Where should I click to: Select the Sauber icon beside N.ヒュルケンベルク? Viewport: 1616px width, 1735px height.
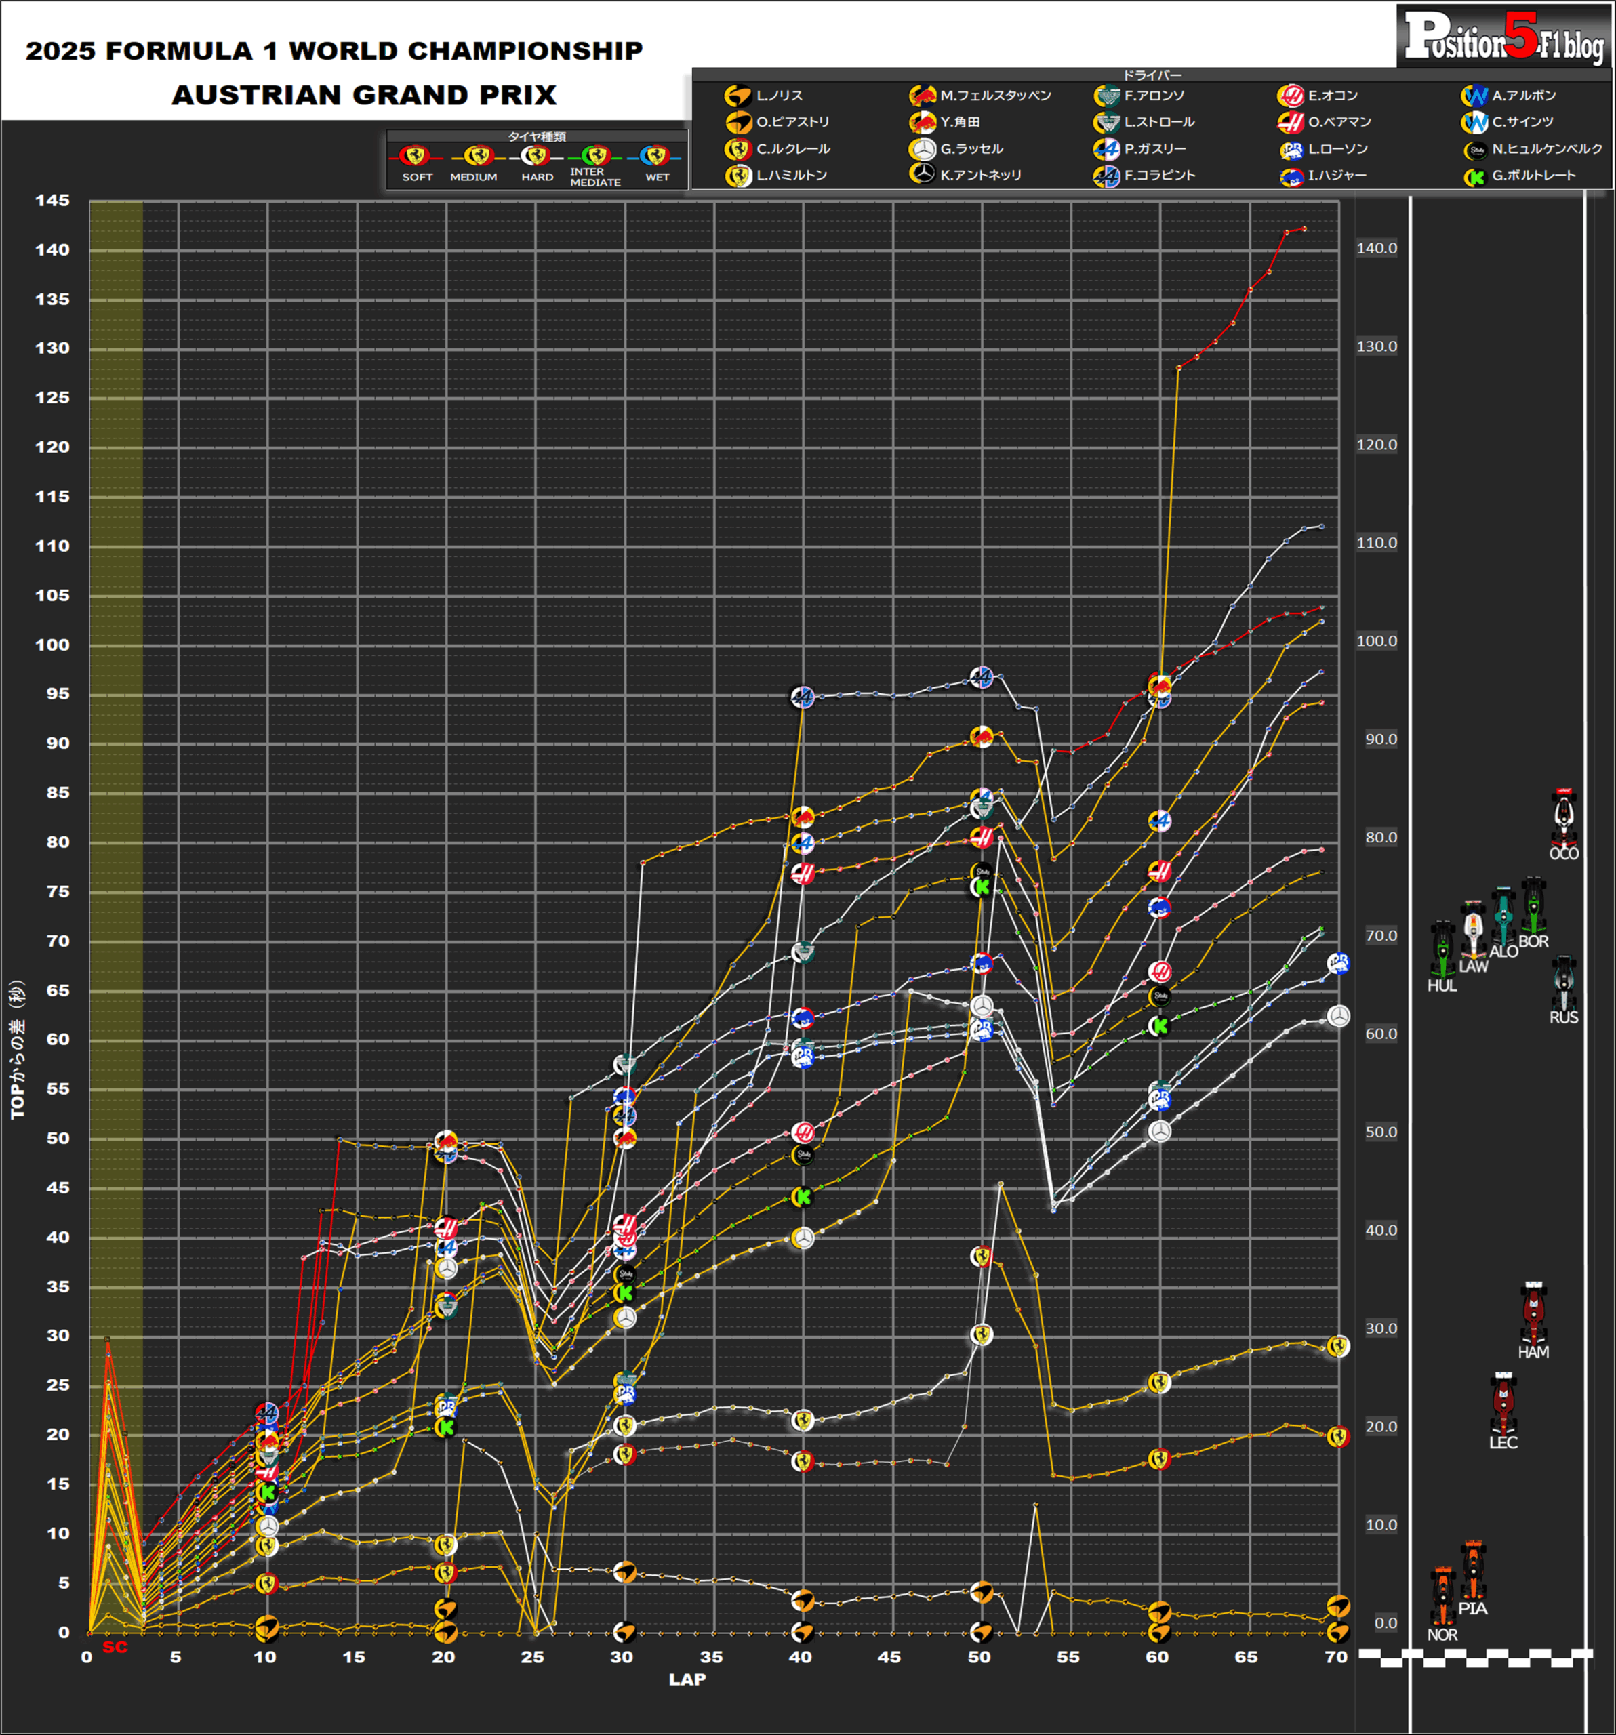coord(1476,150)
